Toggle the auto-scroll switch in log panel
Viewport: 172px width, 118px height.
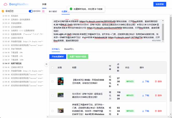pyautogui.click(x=31, y=11)
